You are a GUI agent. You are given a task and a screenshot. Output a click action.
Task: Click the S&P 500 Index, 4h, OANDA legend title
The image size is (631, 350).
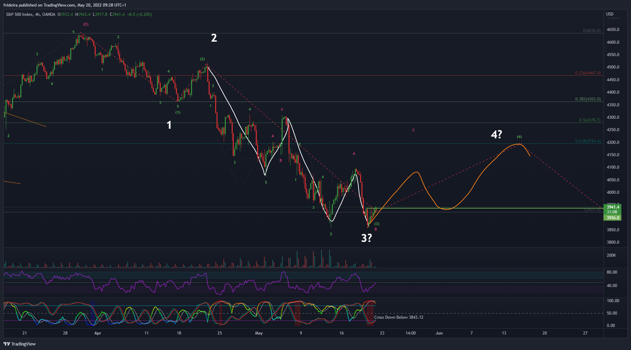coord(31,14)
